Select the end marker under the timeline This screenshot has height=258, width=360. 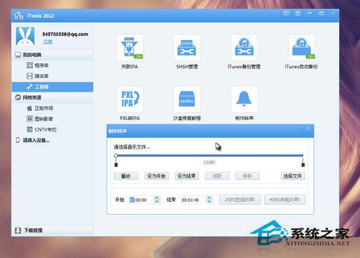[x=303, y=164]
